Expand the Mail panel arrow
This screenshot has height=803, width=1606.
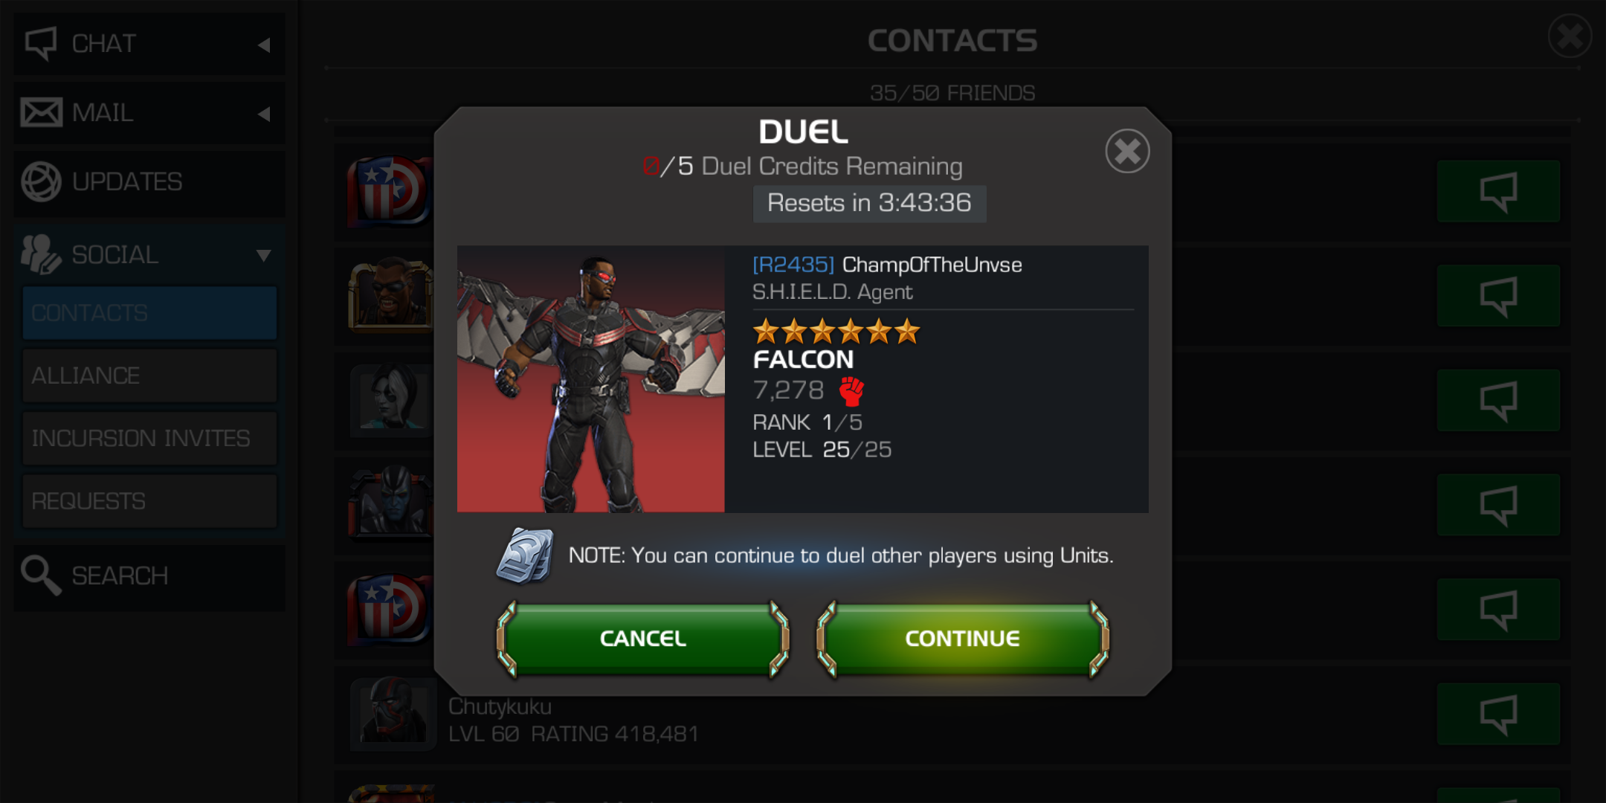[x=264, y=114]
